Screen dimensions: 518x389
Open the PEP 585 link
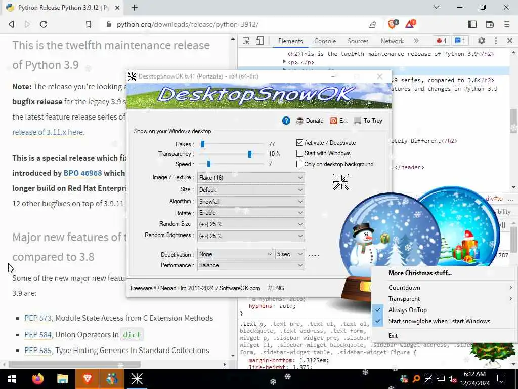(x=38, y=351)
